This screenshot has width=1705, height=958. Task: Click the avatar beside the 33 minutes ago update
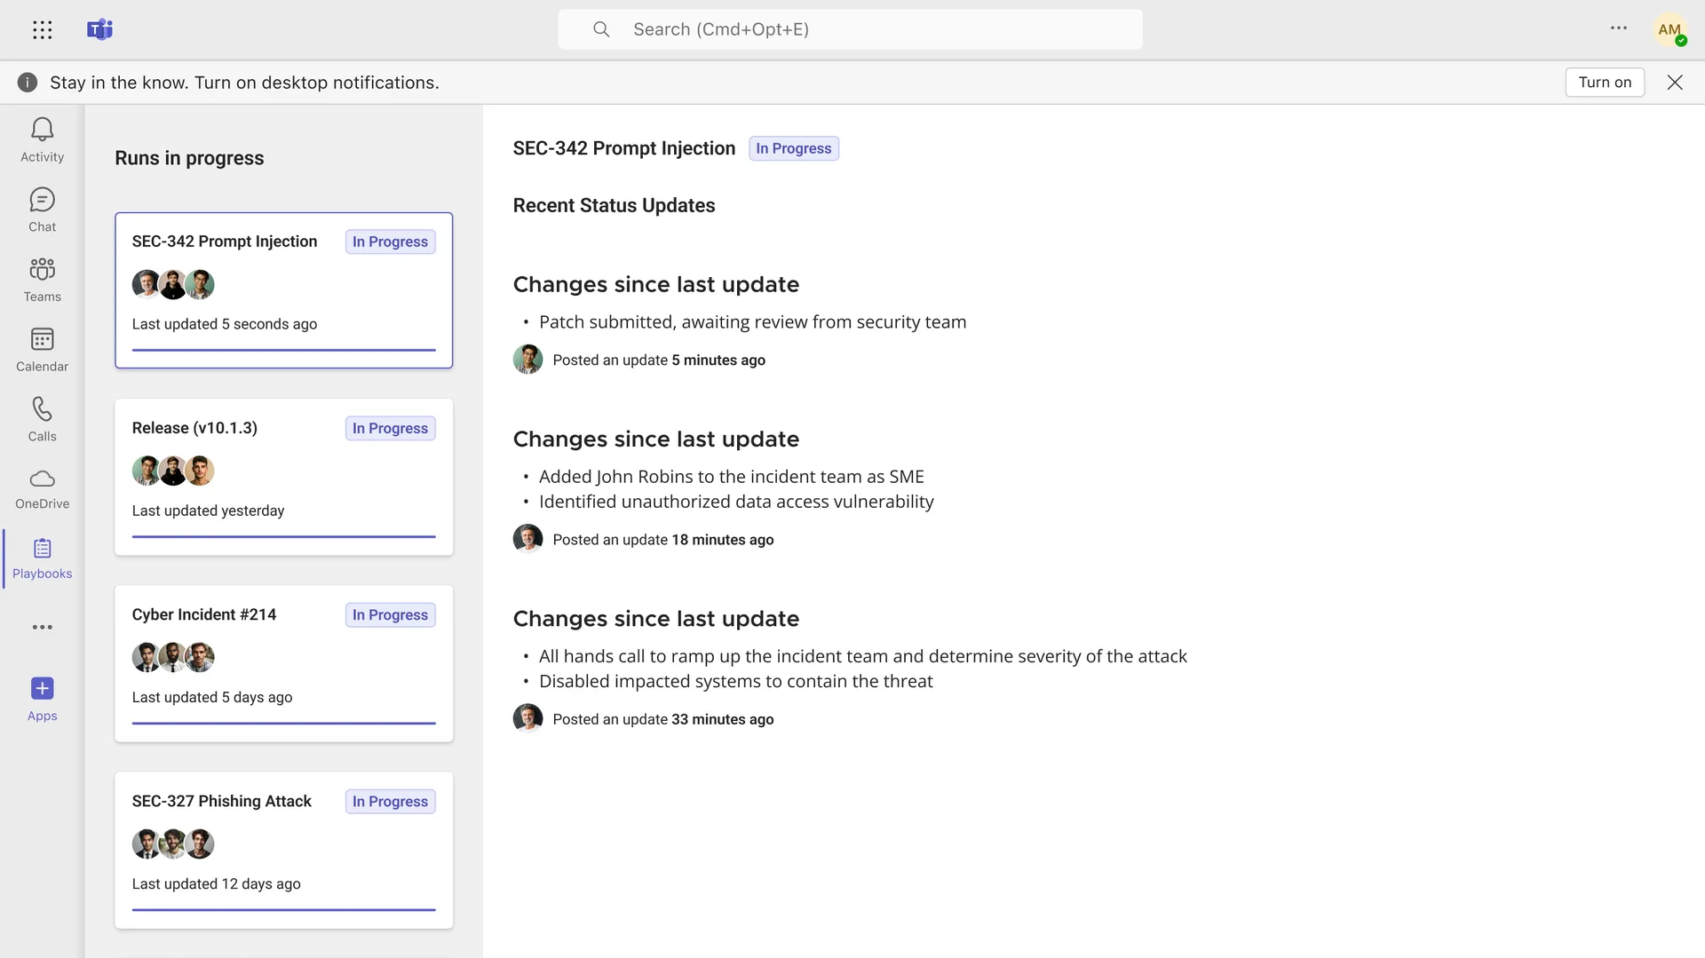point(527,718)
